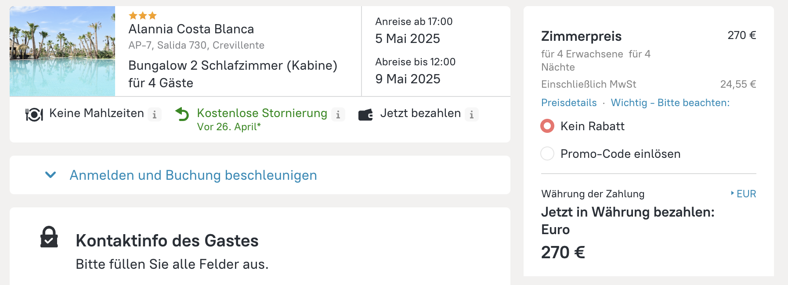Open the EUR currency selector
The image size is (788, 285).
pos(744,194)
